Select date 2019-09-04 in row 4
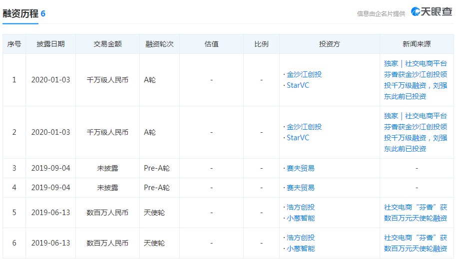The height and width of the screenshot is (261, 457). coord(51,188)
